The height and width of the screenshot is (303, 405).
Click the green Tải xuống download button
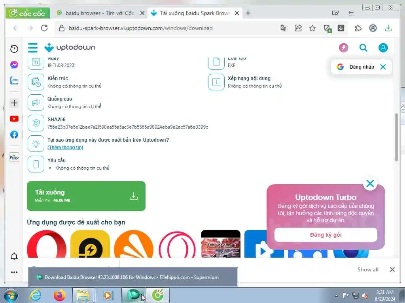tap(86, 196)
